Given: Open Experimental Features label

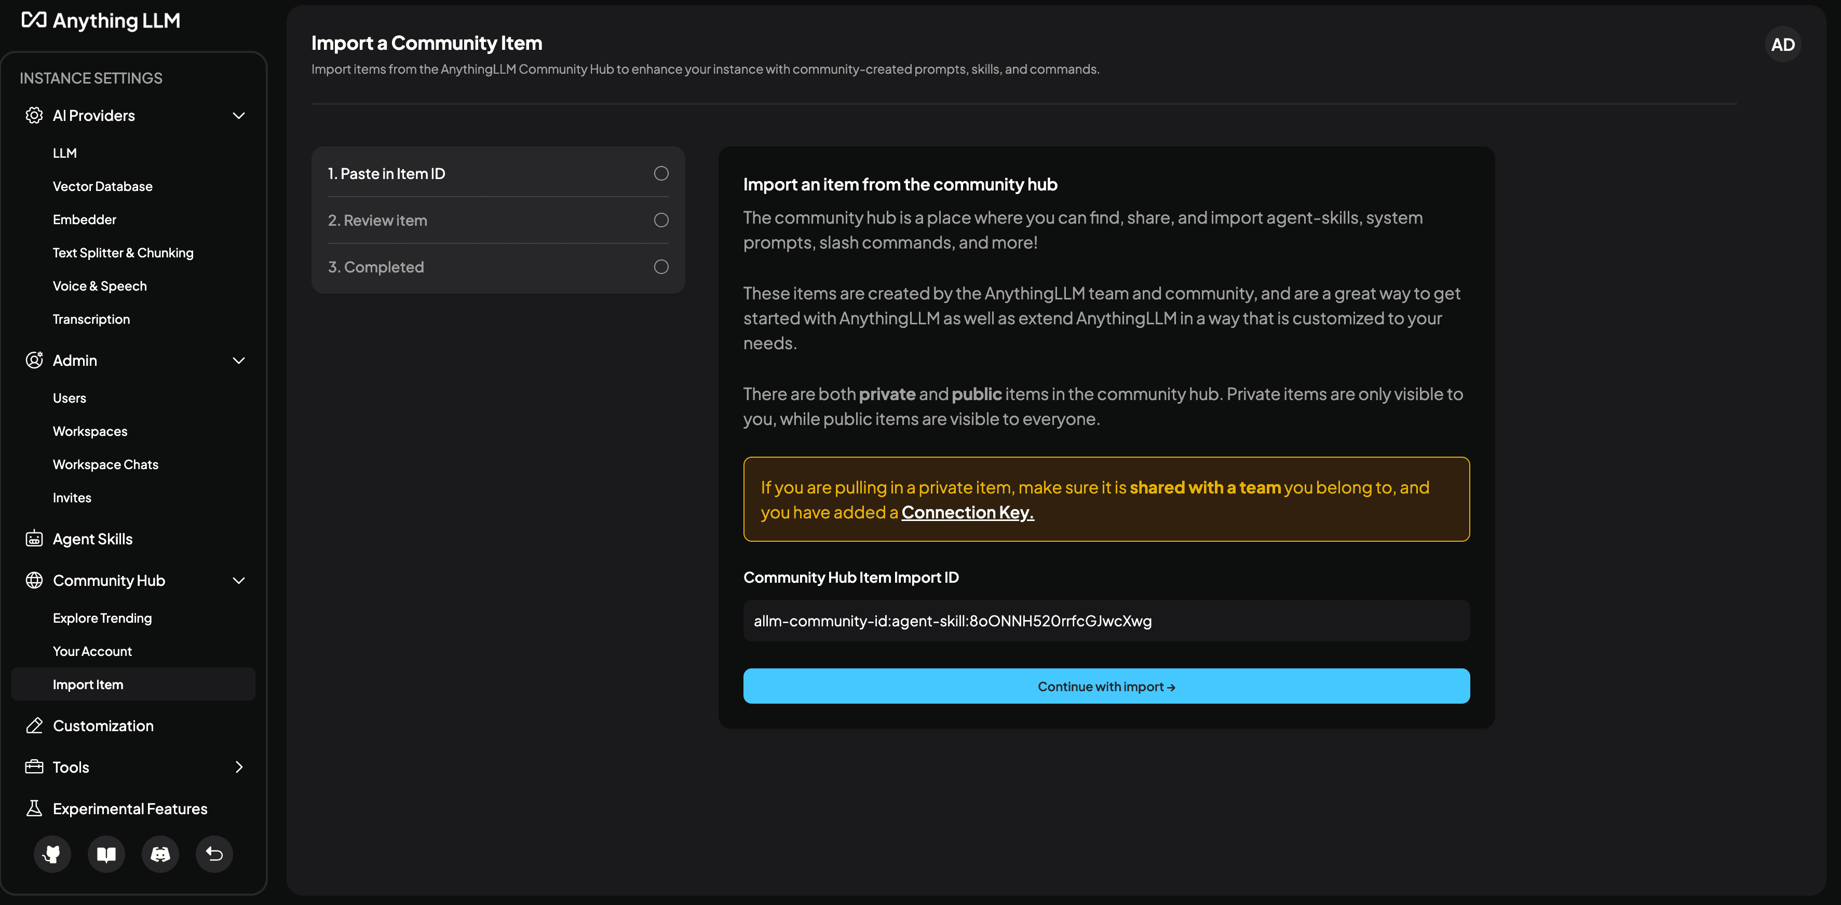Looking at the screenshot, I should coord(130,808).
